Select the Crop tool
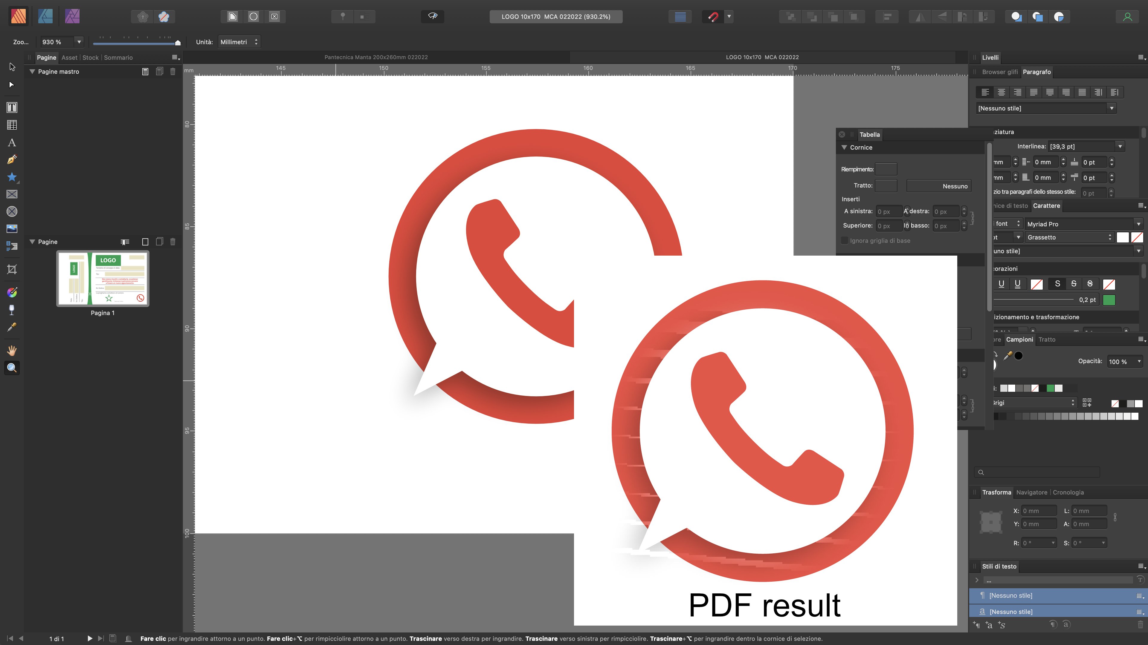 [12, 269]
